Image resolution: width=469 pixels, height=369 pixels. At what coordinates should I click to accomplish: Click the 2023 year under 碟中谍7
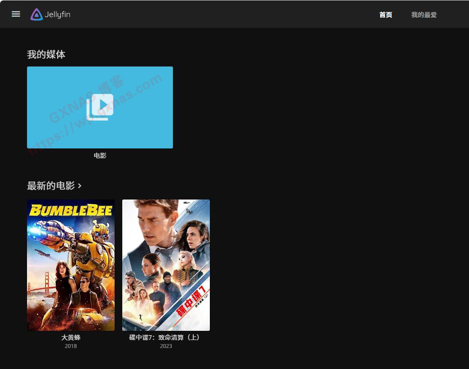pyautogui.click(x=166, y=346)
